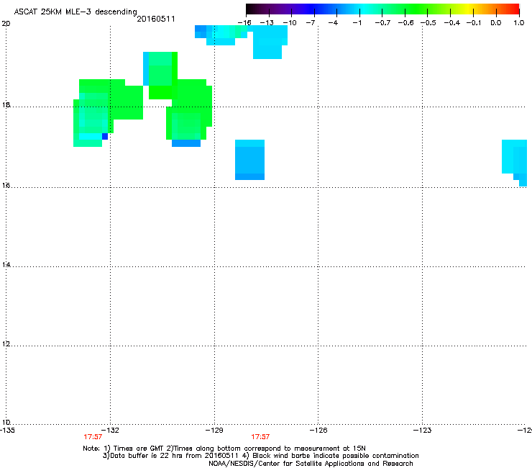Click the color bar label '-0.5'
Viewport: 532px width, 468px height.
428,23
